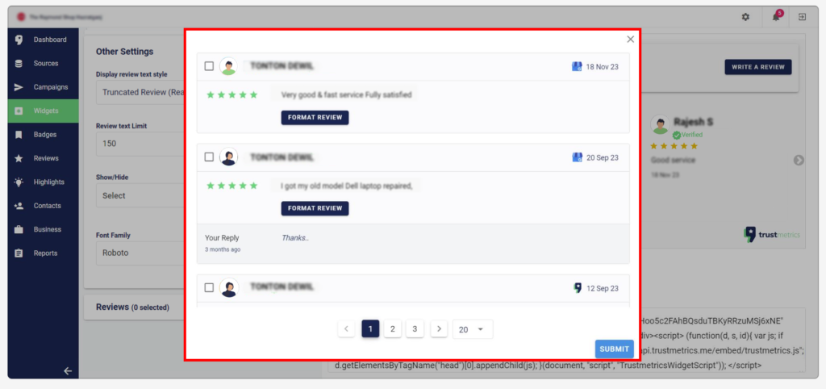Screen dimensions: 826x389
Task: Select page 1 in pagination
Action: pyautogui.click(x=370, y=329)
